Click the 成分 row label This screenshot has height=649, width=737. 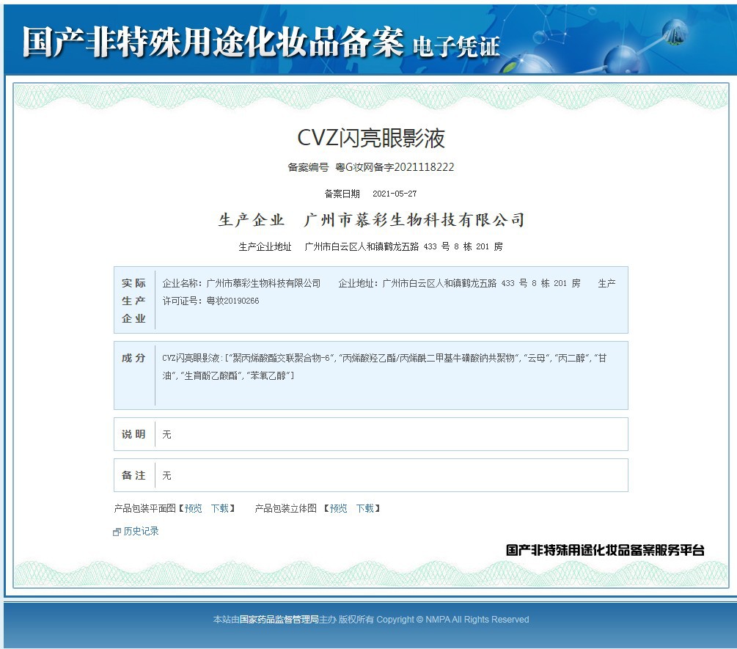click(133, 358)
